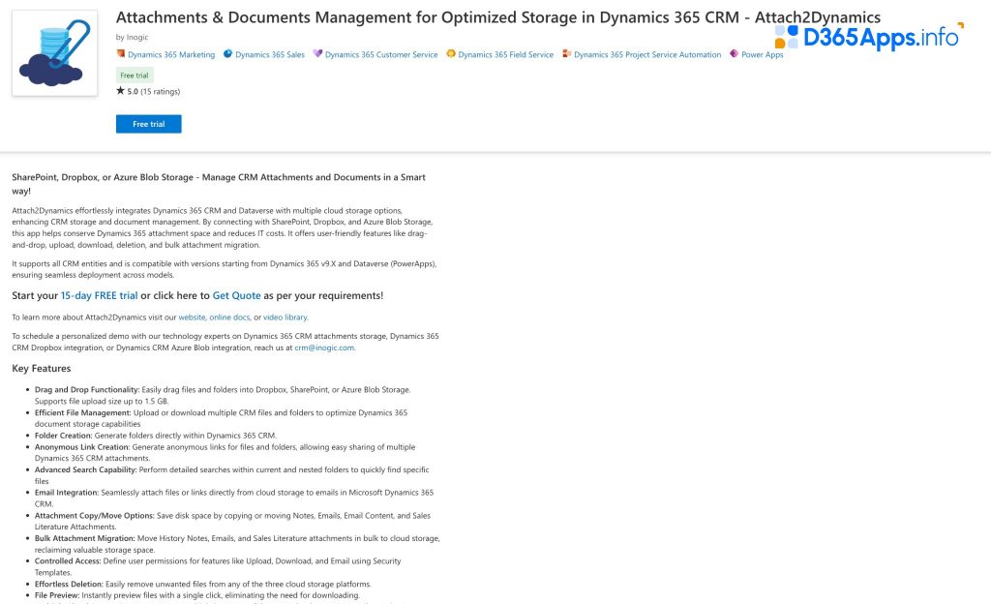Click the Attach2Dynamics page title
The width and height of the screenshot is (991, 604).
click(x=498, y=17)
